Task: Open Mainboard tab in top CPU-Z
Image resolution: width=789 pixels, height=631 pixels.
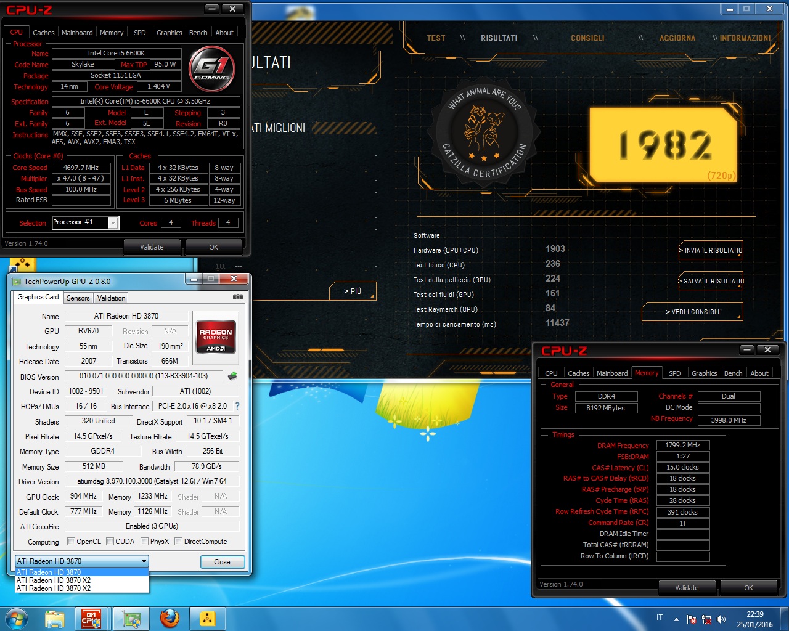Action: (x=77, y=33)
